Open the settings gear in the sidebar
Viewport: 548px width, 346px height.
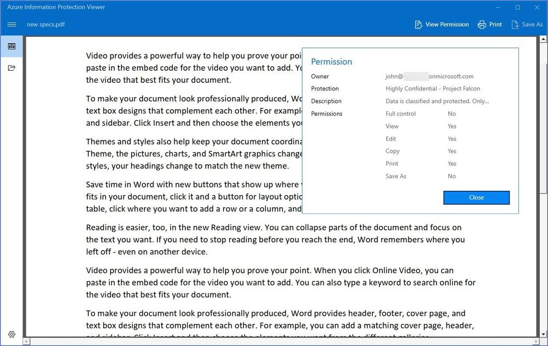12,334
